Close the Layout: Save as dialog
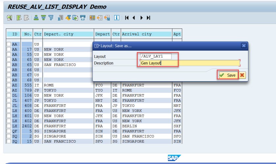The image size is (276, 164). [x=244, y=46]
